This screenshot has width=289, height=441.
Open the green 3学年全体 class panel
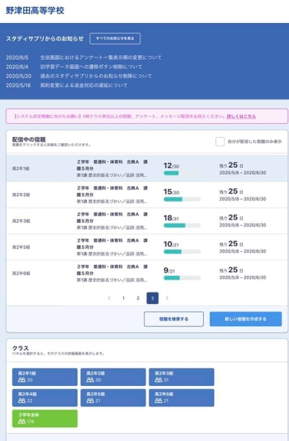(44, 419)
